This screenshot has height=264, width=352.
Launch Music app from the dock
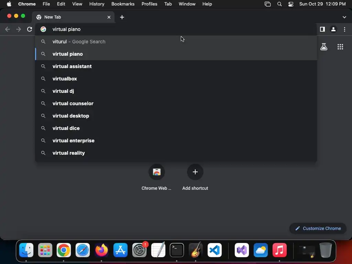coord(279,250)
